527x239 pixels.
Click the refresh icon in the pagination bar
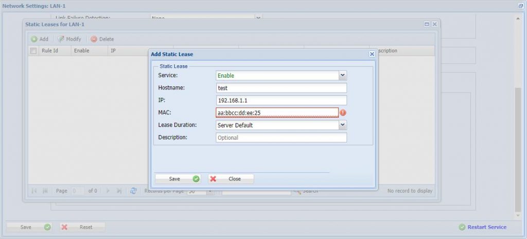[133, 191]
